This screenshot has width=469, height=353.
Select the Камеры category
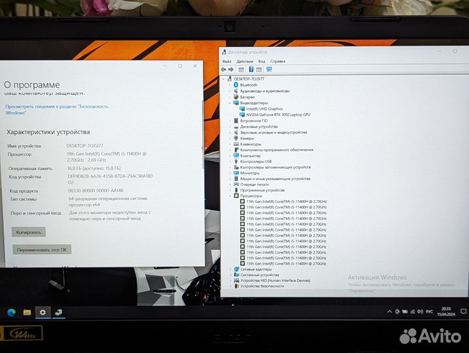[x=247, y=138]
